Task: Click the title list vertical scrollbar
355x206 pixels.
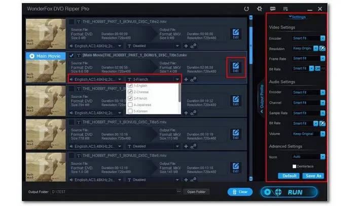Action: pyautogui.click(x=251, y=45)
